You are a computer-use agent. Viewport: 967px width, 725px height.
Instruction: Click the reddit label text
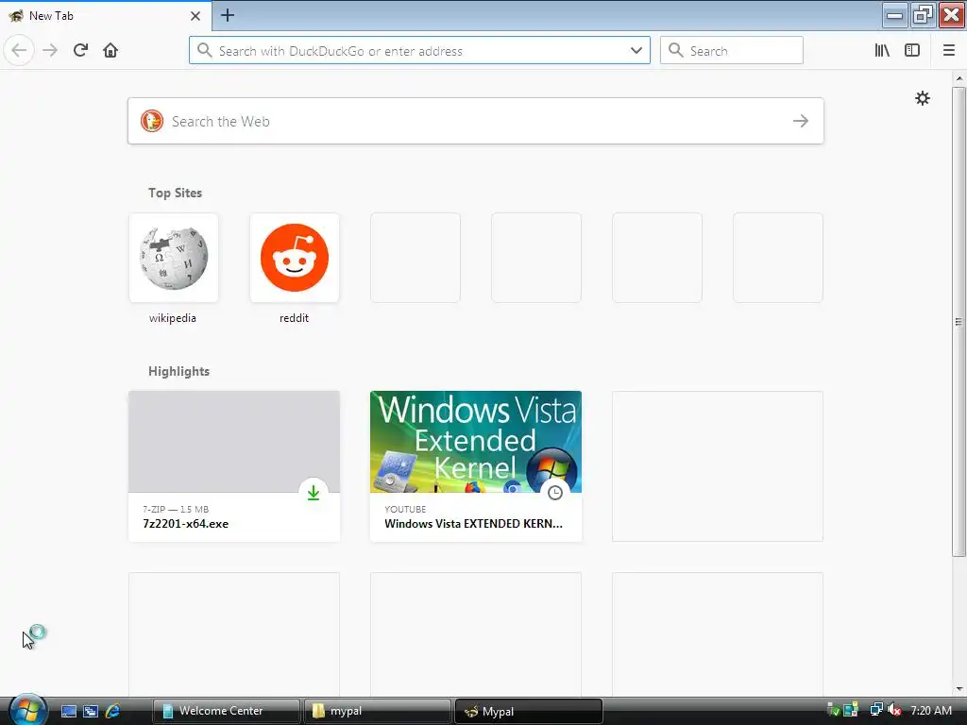pyautogui.click(x=294, y=318)
